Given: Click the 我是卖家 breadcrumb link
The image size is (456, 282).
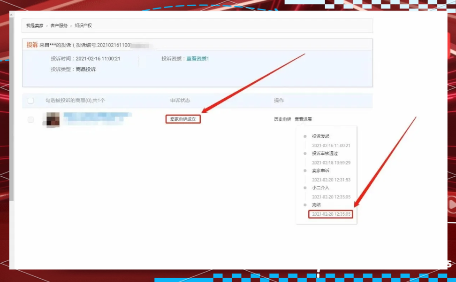Looking at the screenshot, I should 35,25.
